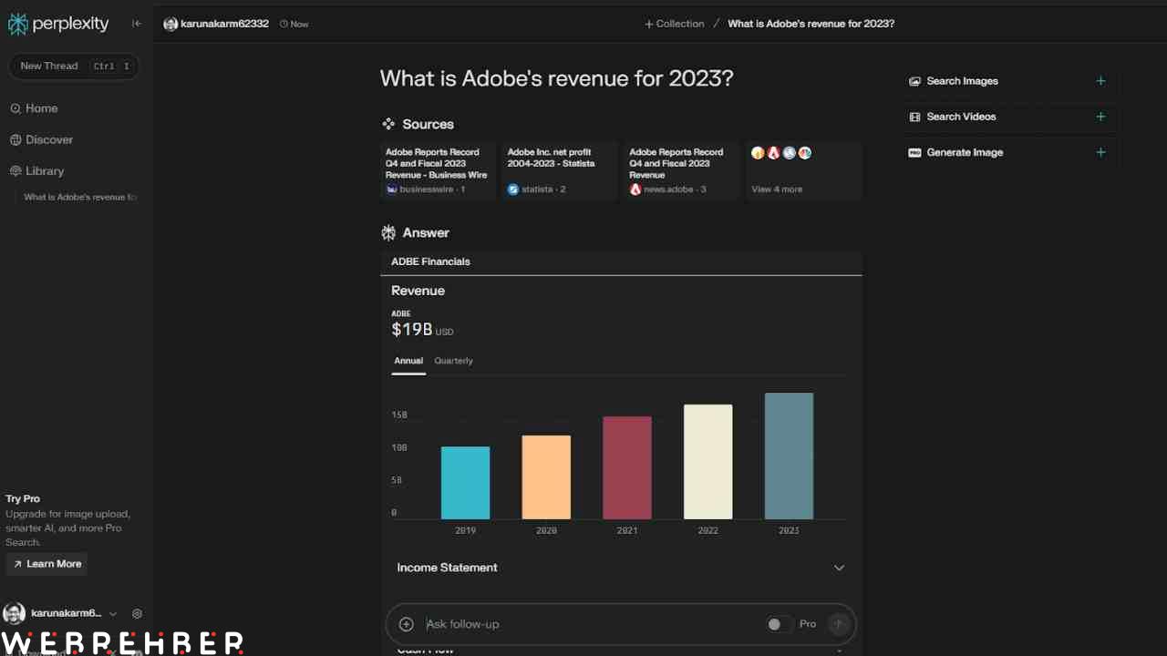Viewport: 1167px width, 656px height.
Task: Click the Discover globe icon
Action: point(15,139)
